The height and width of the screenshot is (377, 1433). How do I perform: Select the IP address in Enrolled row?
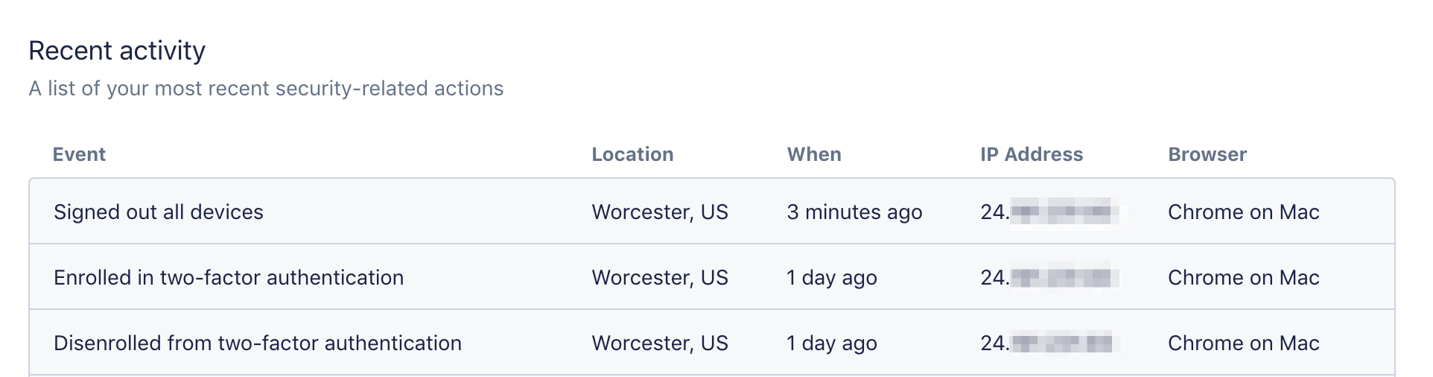tap(1050, 278)
